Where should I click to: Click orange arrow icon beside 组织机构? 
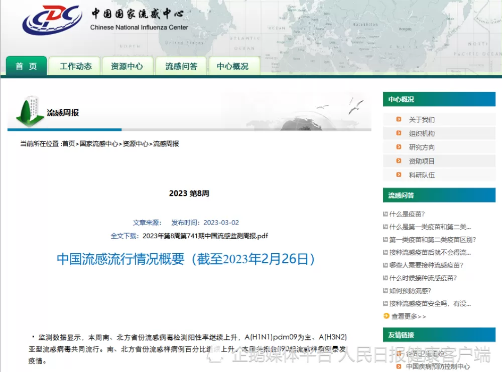[x=399, y=133]
